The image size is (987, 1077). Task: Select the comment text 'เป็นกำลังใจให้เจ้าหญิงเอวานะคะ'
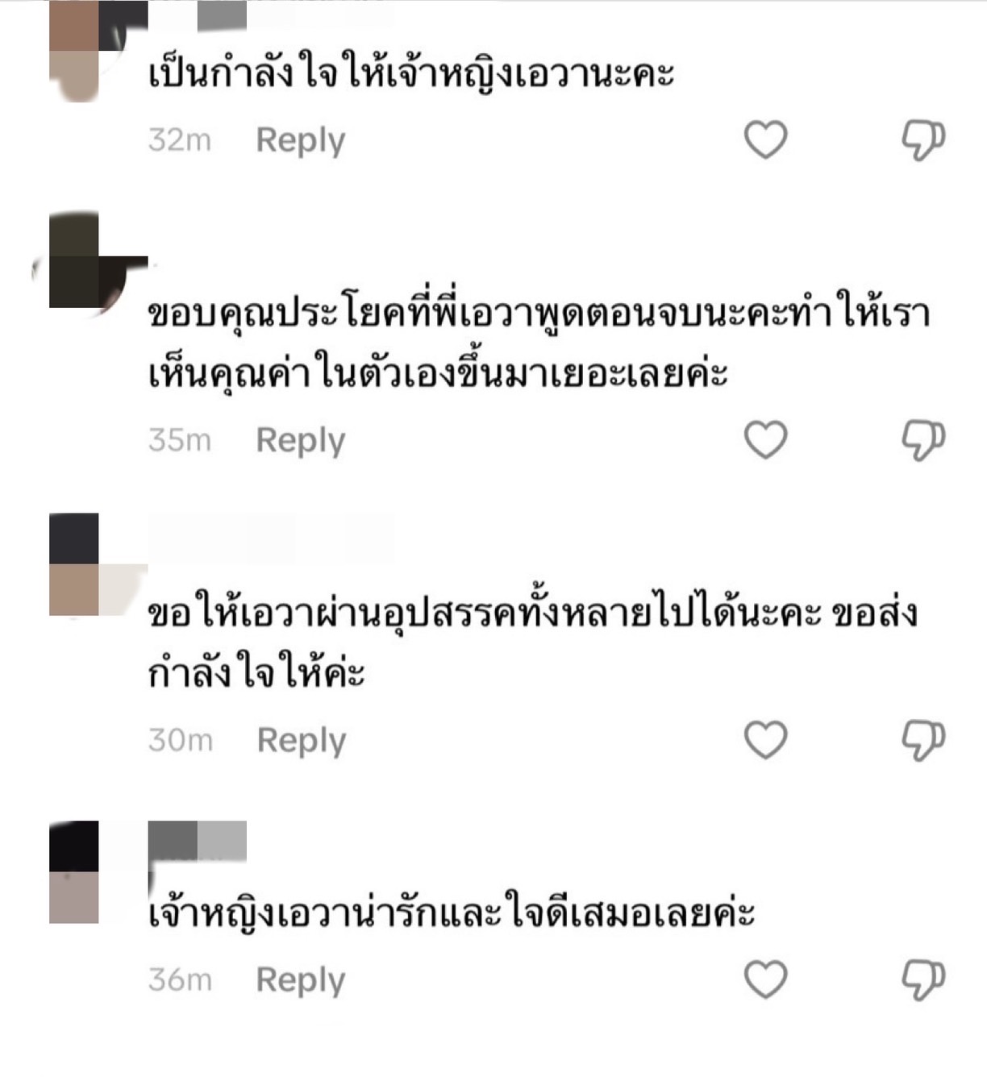coord(411,74)
